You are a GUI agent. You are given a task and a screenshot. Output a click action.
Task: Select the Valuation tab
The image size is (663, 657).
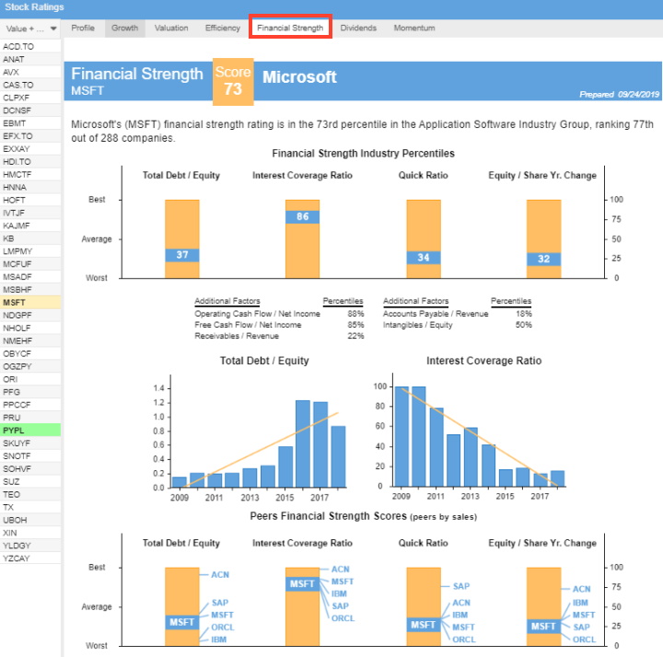(x=171, y=29)
